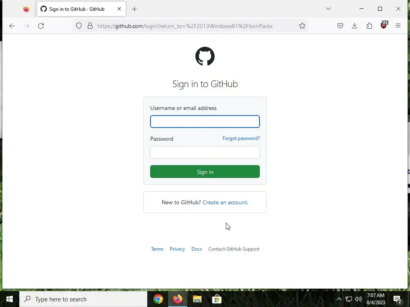Open the Firefox downloads panel

point(354,26)
